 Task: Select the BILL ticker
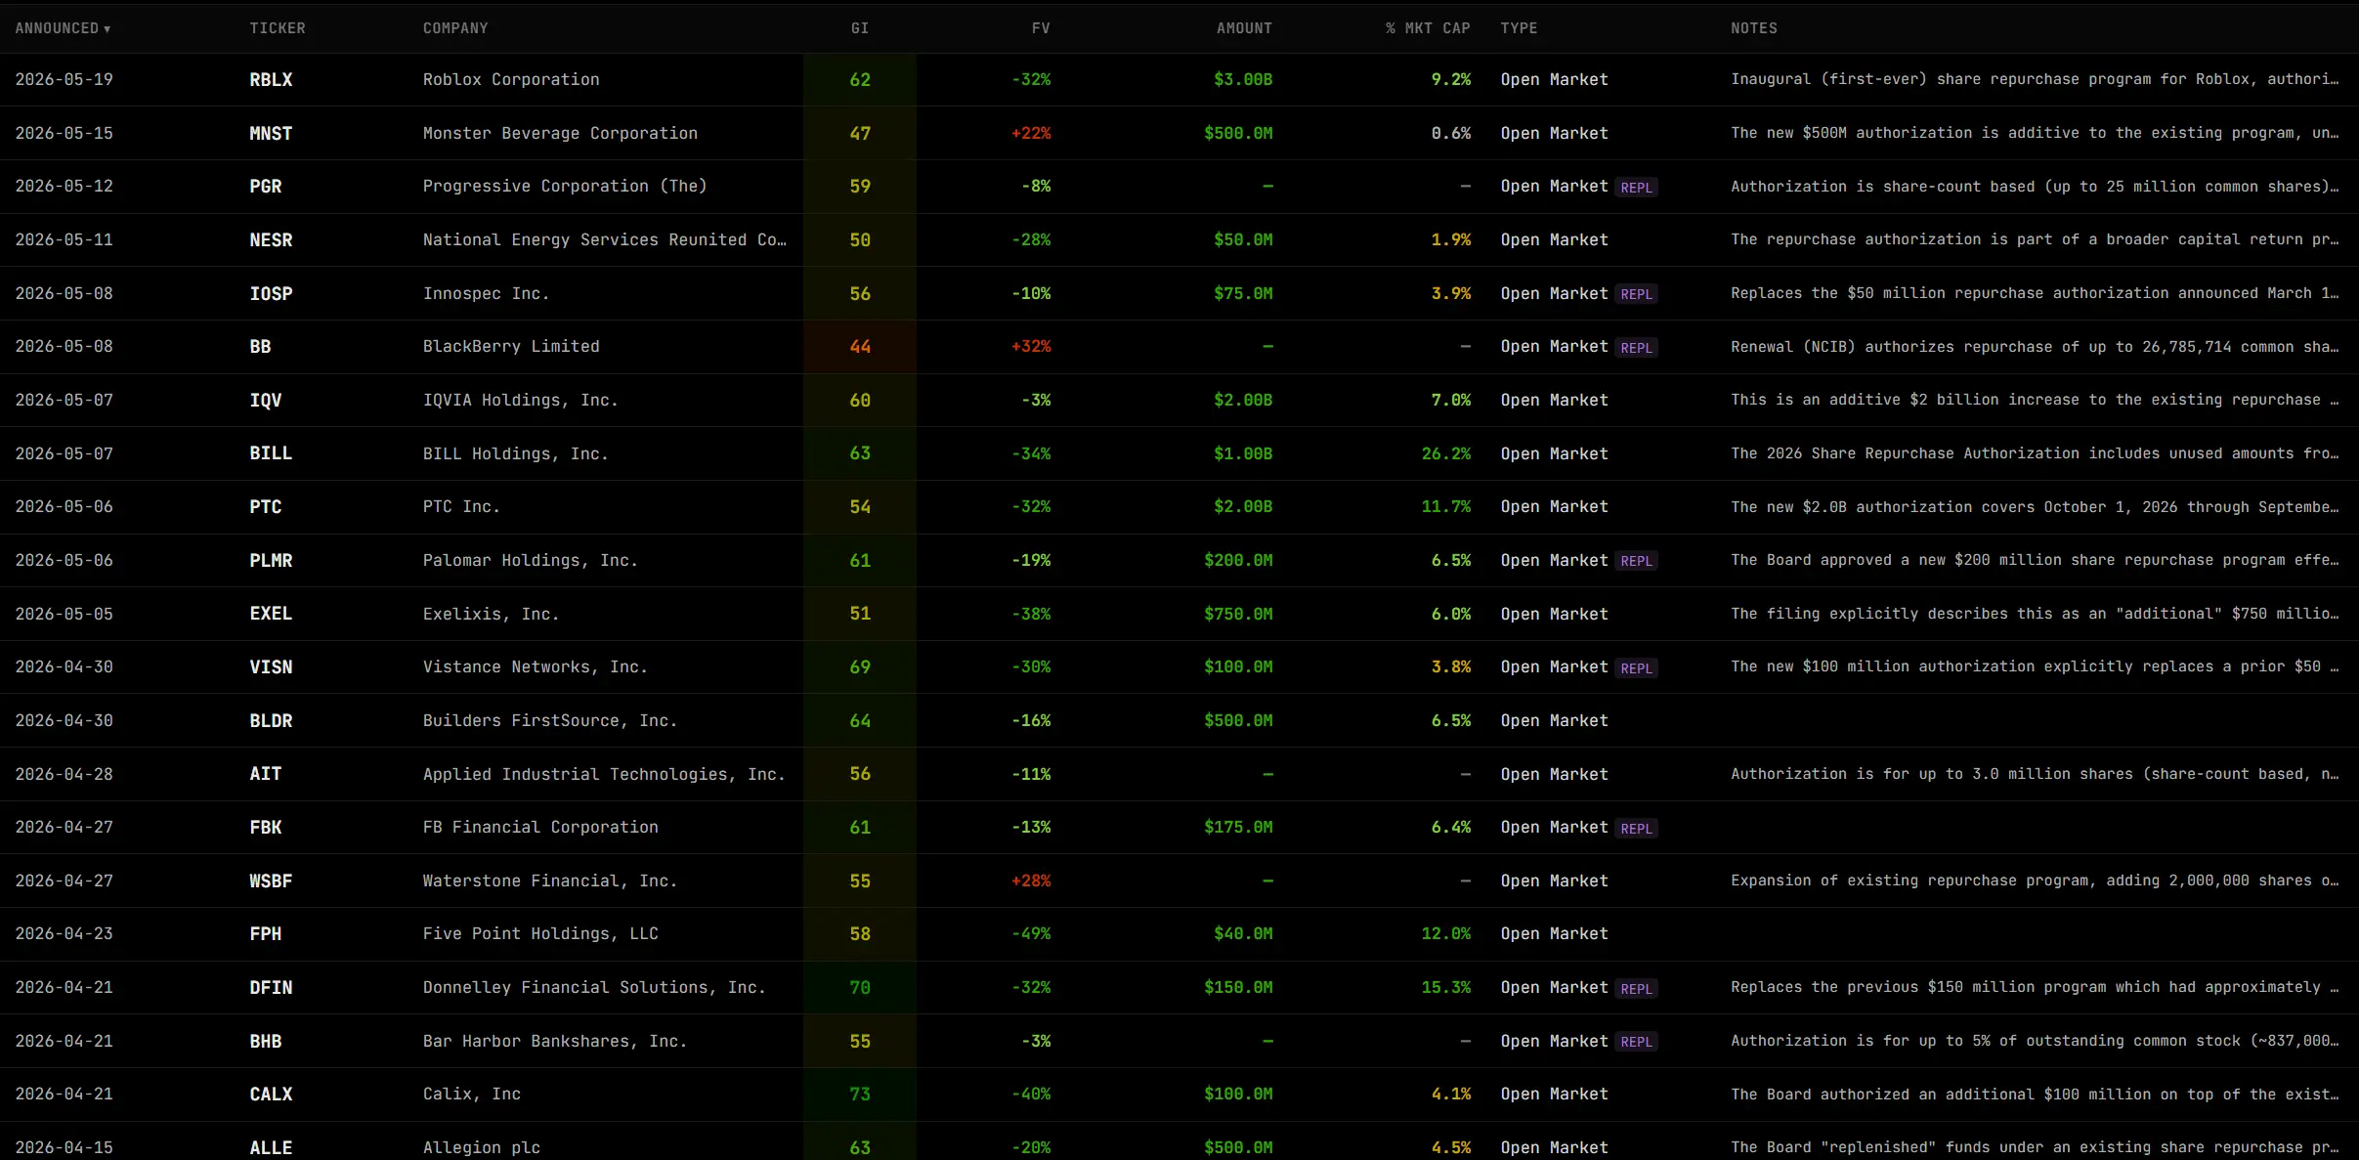271,453
